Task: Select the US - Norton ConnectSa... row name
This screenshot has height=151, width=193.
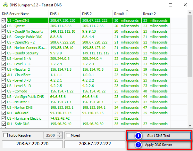Action: [27, 48]
